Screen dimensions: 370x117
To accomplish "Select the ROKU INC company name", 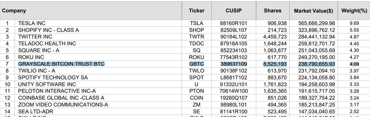I will [x=31, y=57].
